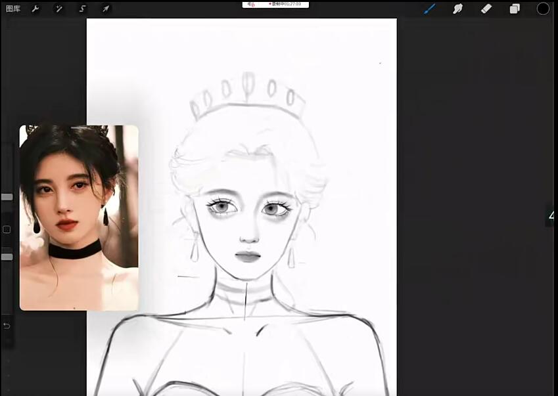This screenshot has width=558, height=396.
Task: Open the opacity slider options
Action: [7, 256]
